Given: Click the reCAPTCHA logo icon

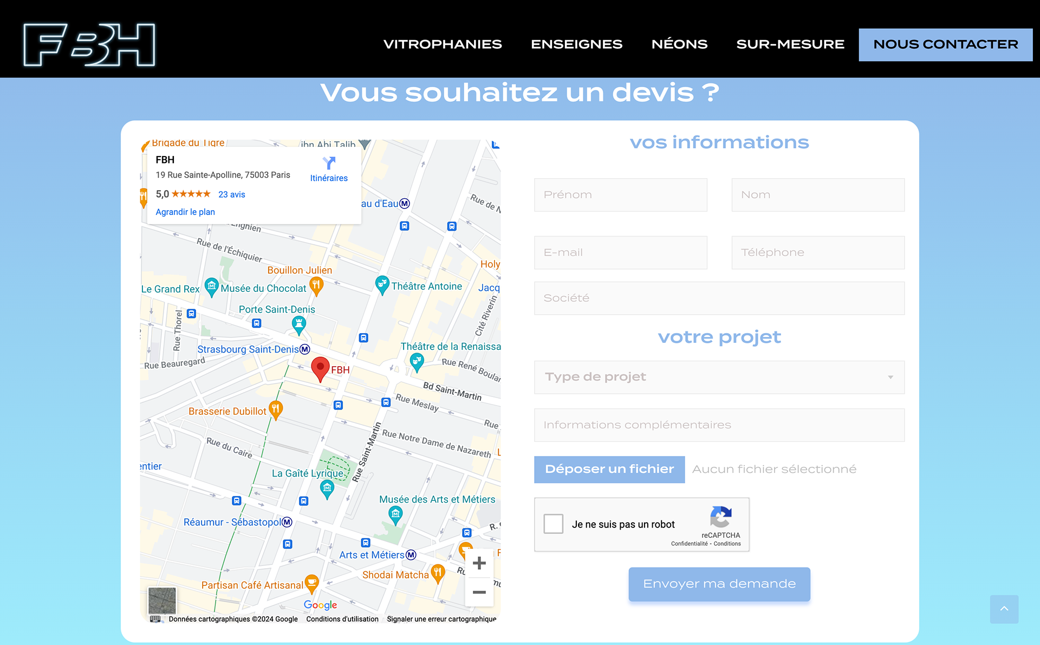Looking at the screenshot, I should [x=721, y=517].
